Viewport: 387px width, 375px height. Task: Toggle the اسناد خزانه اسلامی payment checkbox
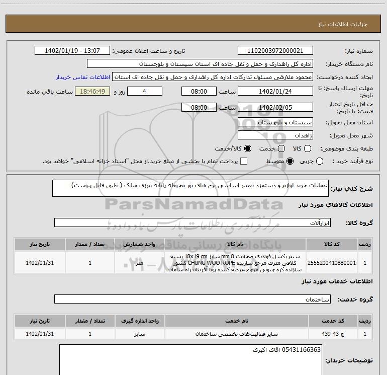[x=244, y=161]
